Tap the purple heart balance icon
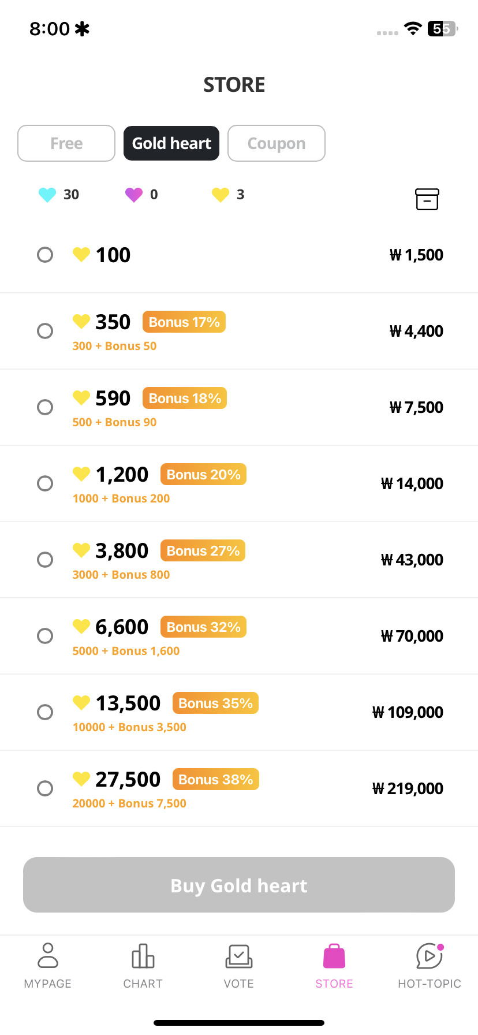The height and width of the screenshot is (1035, 478). (x=134, y=195)
